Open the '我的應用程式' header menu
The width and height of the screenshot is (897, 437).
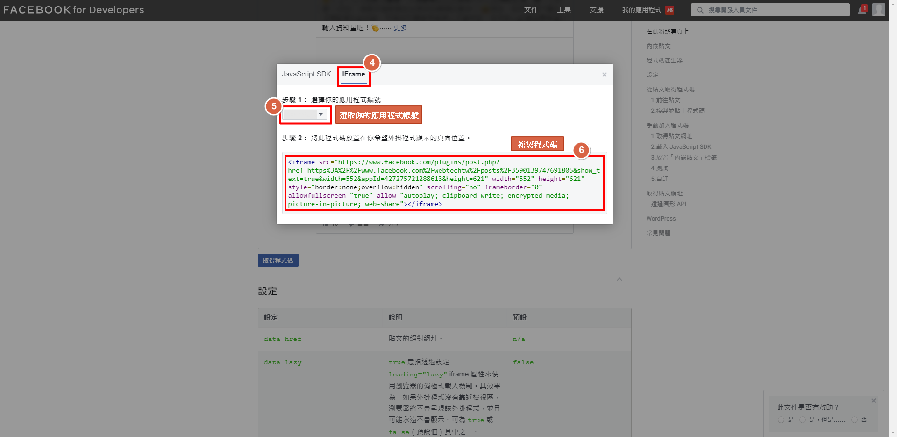641,10
